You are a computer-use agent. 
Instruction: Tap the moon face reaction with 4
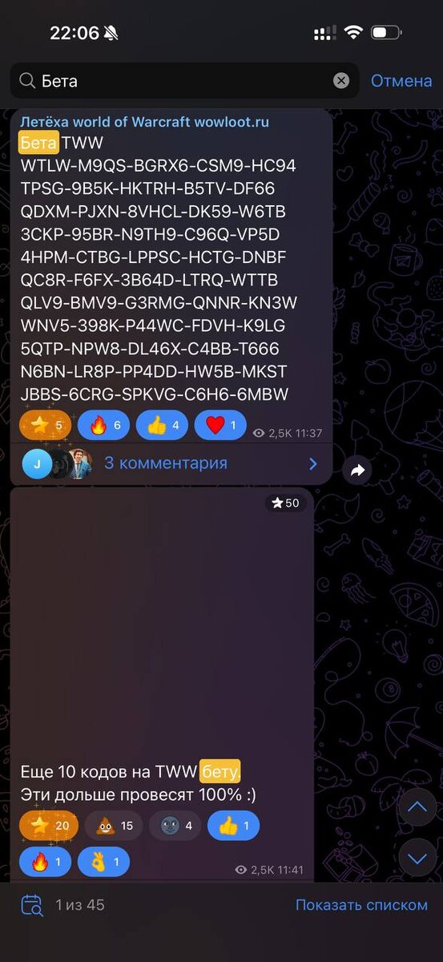(x=175, y=826)
